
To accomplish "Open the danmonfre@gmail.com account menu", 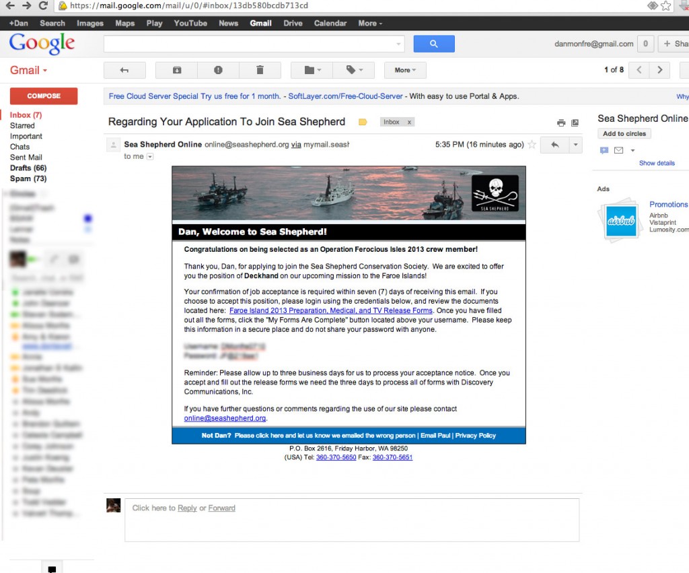I will coord(593,44).
